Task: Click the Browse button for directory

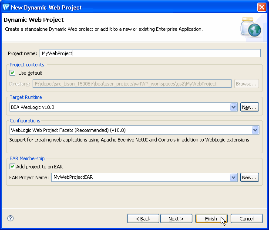Action: (x=246, y=84)
